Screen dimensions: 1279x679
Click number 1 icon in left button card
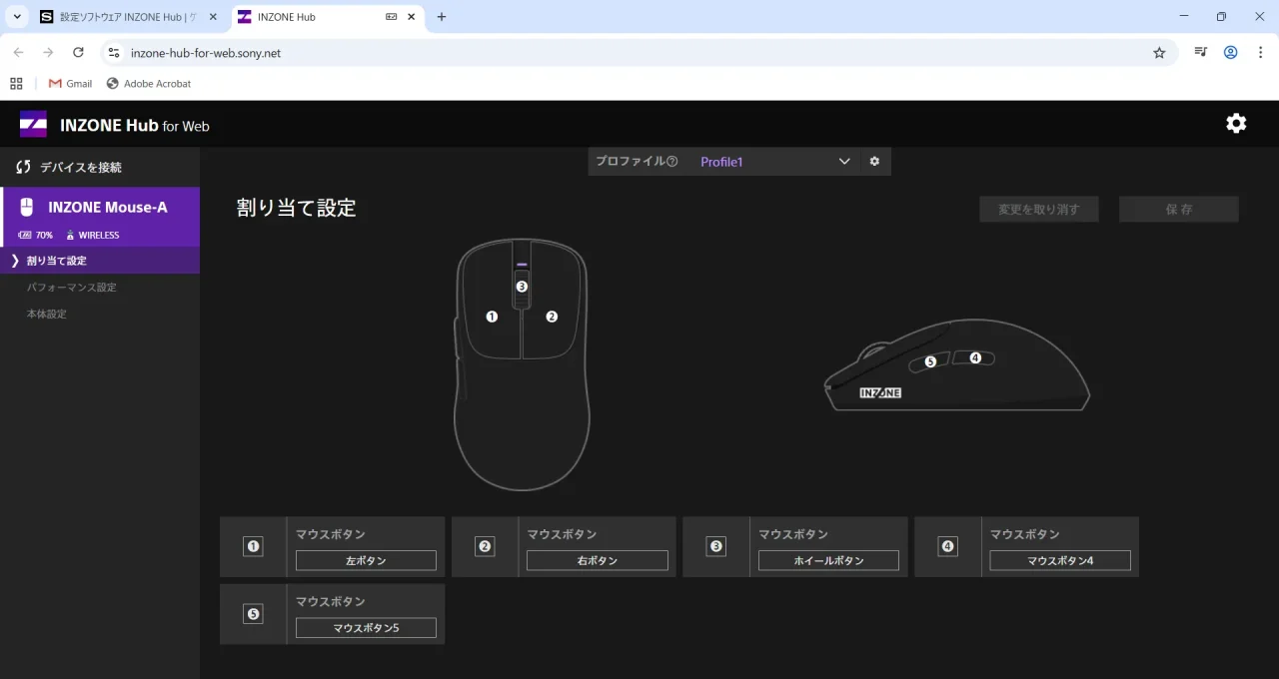tap(253, 546)
